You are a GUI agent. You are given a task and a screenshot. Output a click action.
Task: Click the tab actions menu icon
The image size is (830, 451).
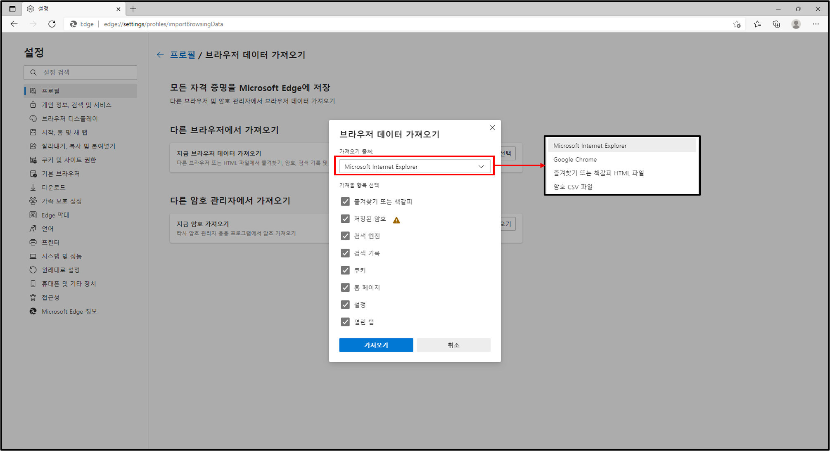pyautogui.click(x=12, y=9)
